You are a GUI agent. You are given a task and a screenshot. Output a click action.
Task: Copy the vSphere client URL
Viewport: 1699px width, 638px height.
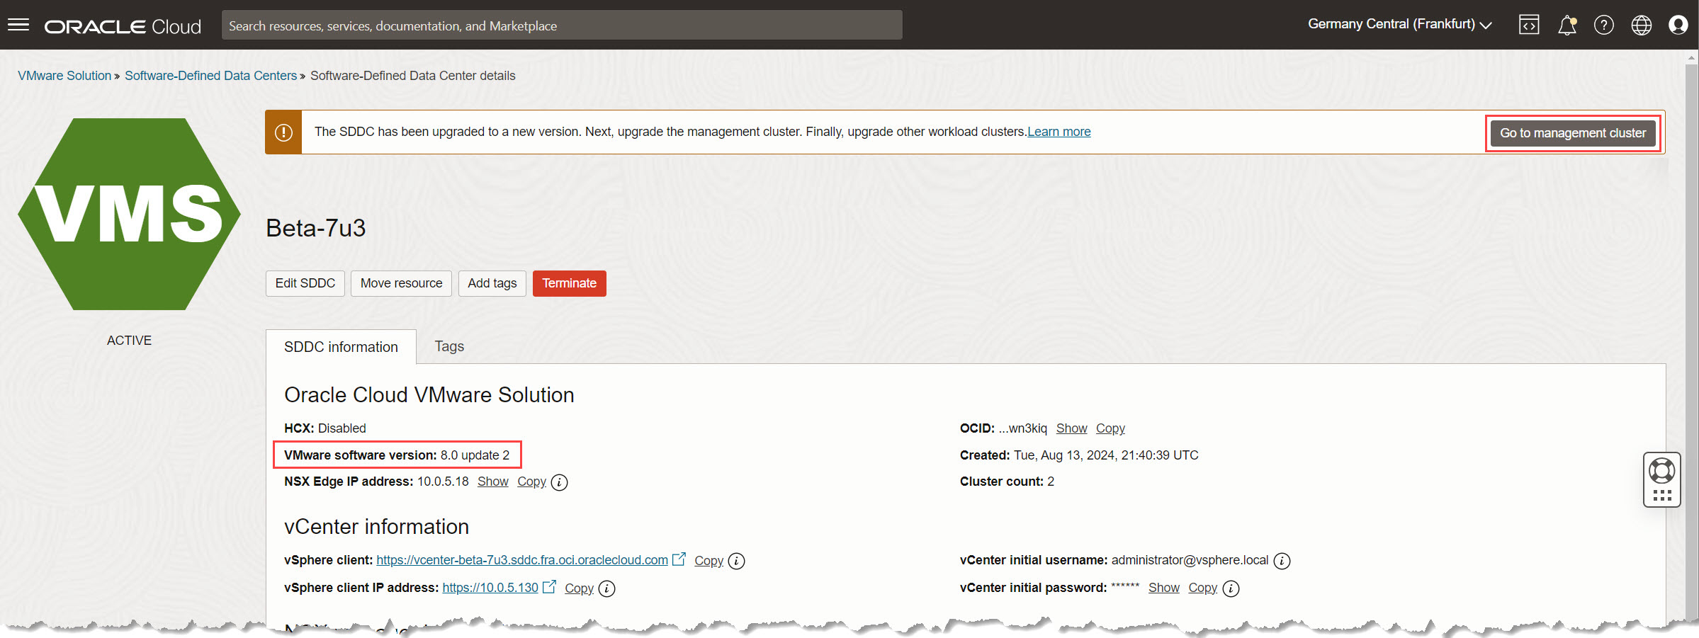(709, 561)
